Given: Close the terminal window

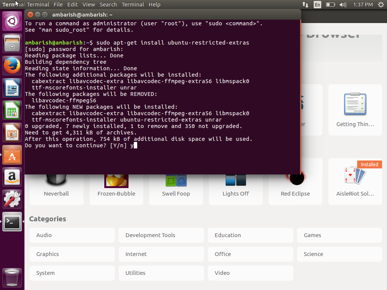Looking at the screenshot, I should [30, 15].
